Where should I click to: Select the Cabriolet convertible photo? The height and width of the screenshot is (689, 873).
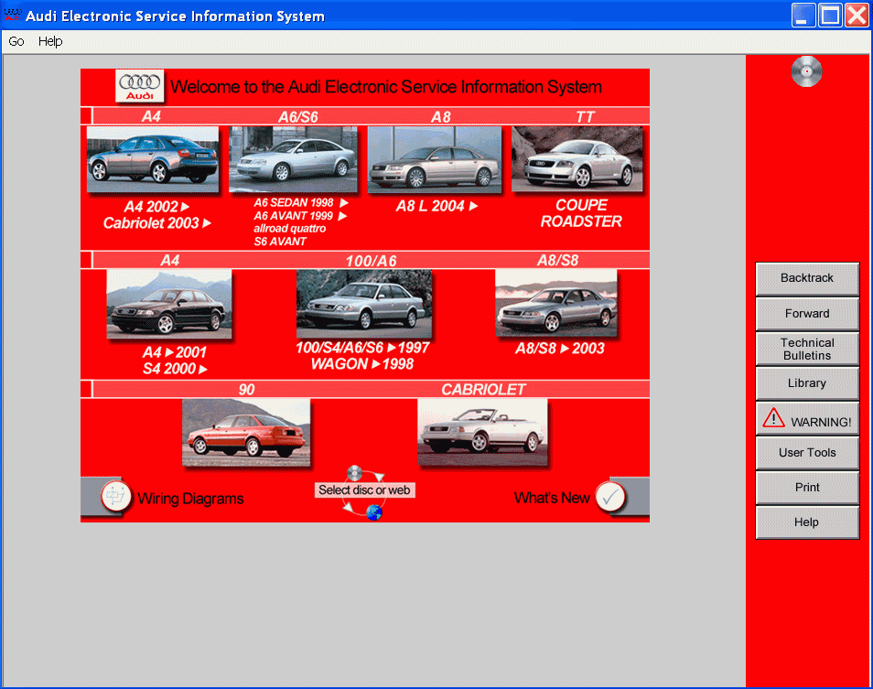click(482, 433)
